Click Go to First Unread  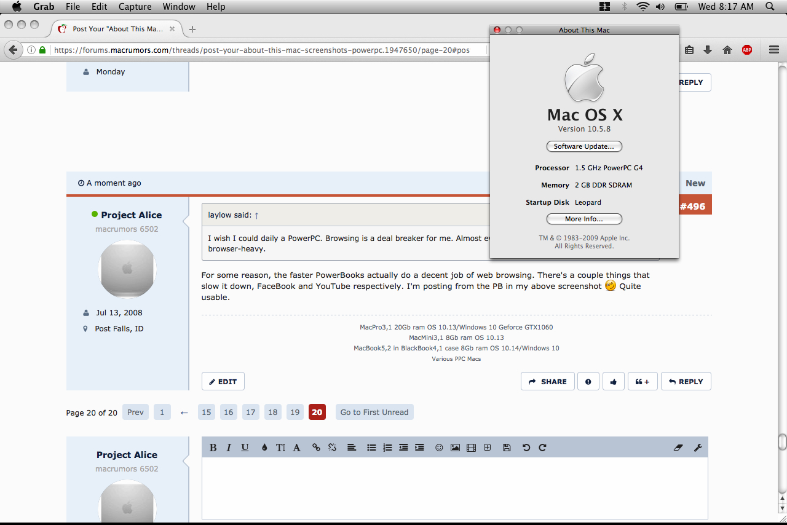point(374,412)
